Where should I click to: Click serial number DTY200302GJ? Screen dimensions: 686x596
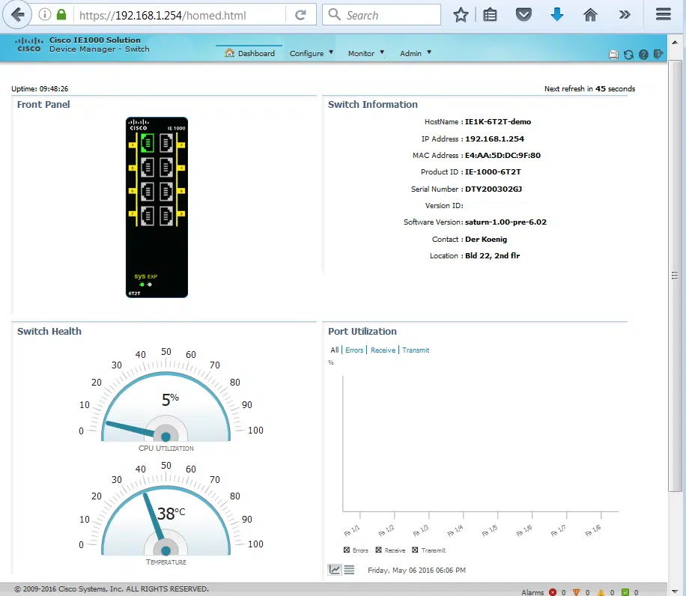(x=494, y=189)
